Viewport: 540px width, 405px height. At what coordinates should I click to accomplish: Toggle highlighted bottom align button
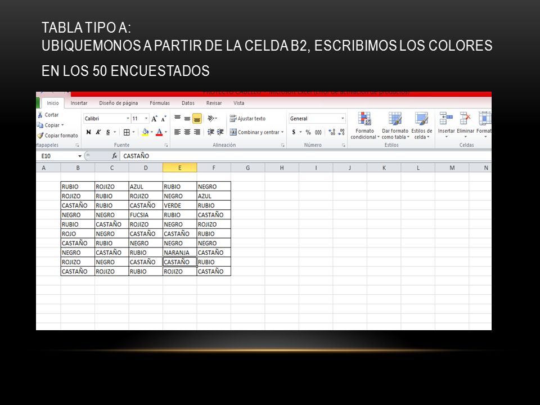point(197,119)
